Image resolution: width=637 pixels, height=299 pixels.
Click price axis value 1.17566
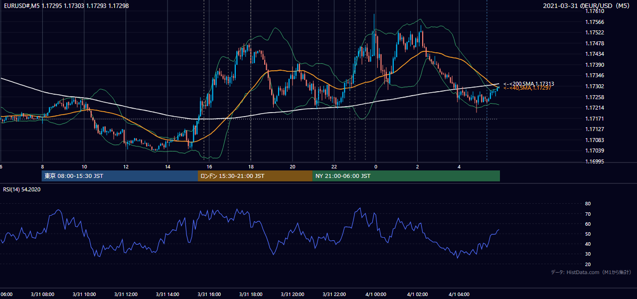[595, 22]
